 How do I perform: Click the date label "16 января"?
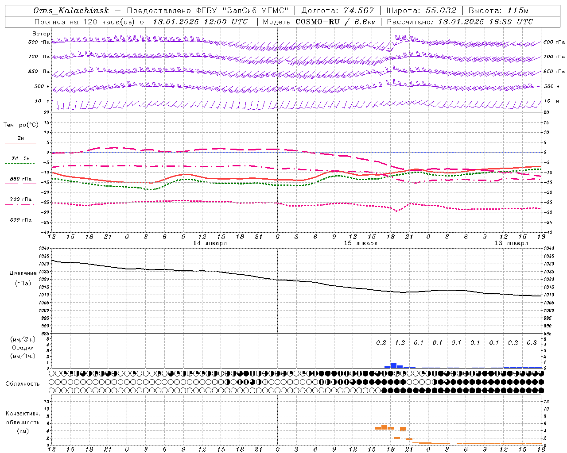(x=511, y=243)
